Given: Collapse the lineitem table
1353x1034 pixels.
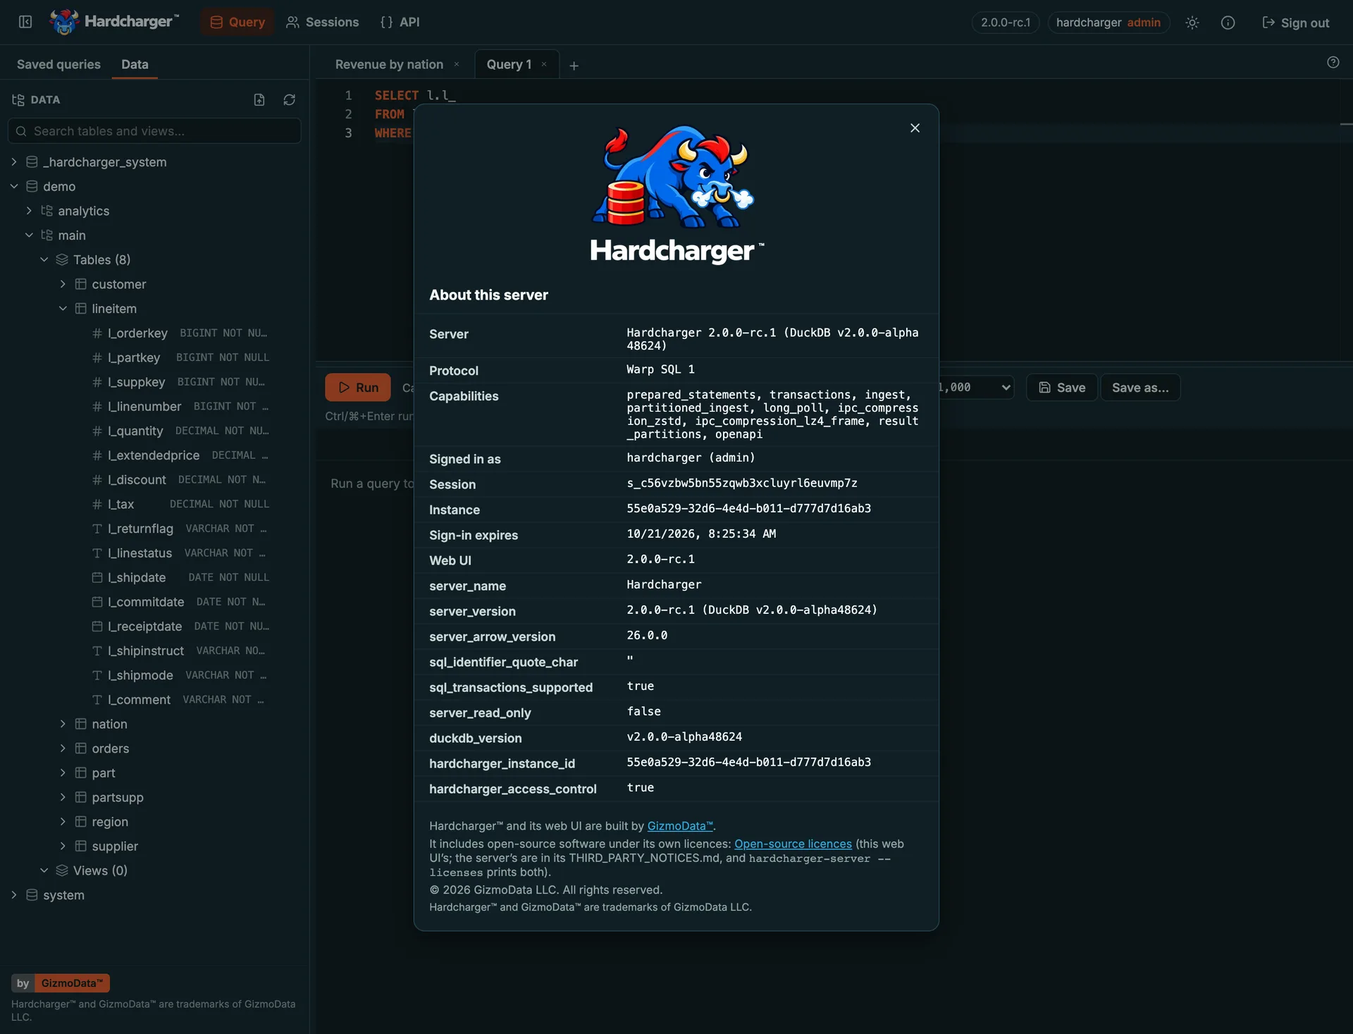Looking at the screenshot, I should [63, 308].
